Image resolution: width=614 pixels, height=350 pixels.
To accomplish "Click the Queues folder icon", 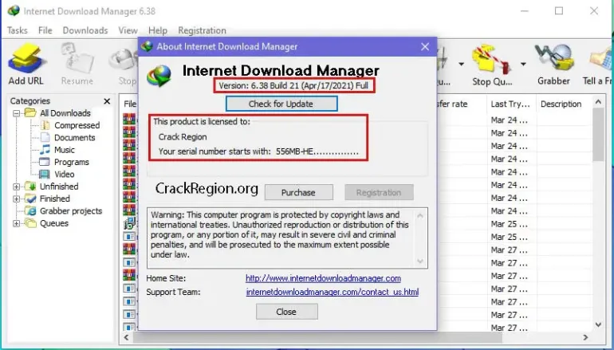I will pyautogui.click(x=30, y=223).
